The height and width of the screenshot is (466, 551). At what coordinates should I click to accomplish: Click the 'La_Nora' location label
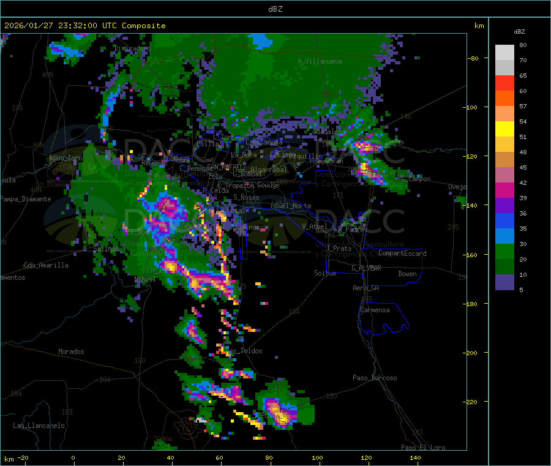pyautogui.click(x=244, y=155)
